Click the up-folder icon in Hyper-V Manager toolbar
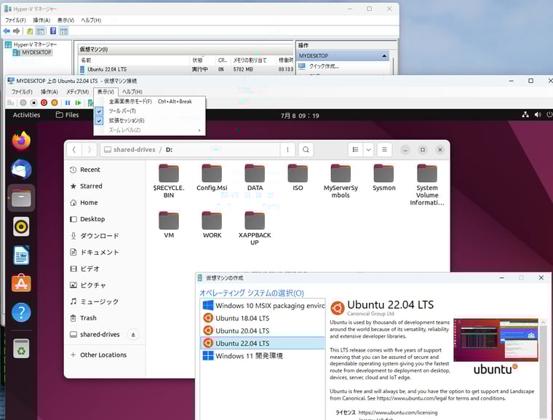 click(x=30, y=31)
